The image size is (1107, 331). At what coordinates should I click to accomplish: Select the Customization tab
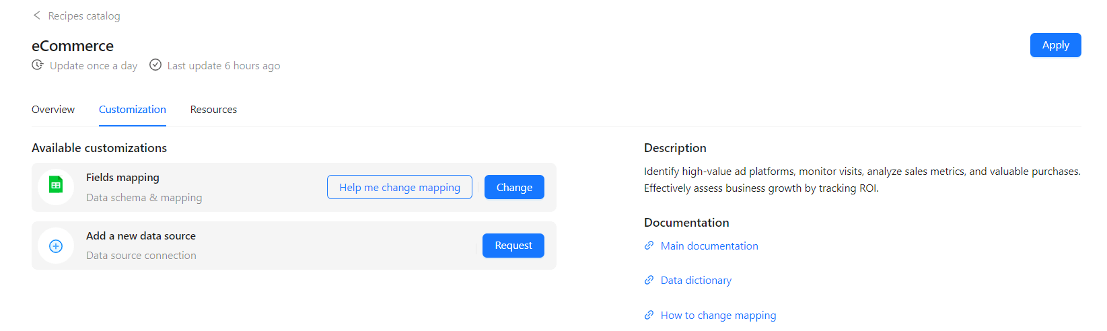click(x=133, y=110)
